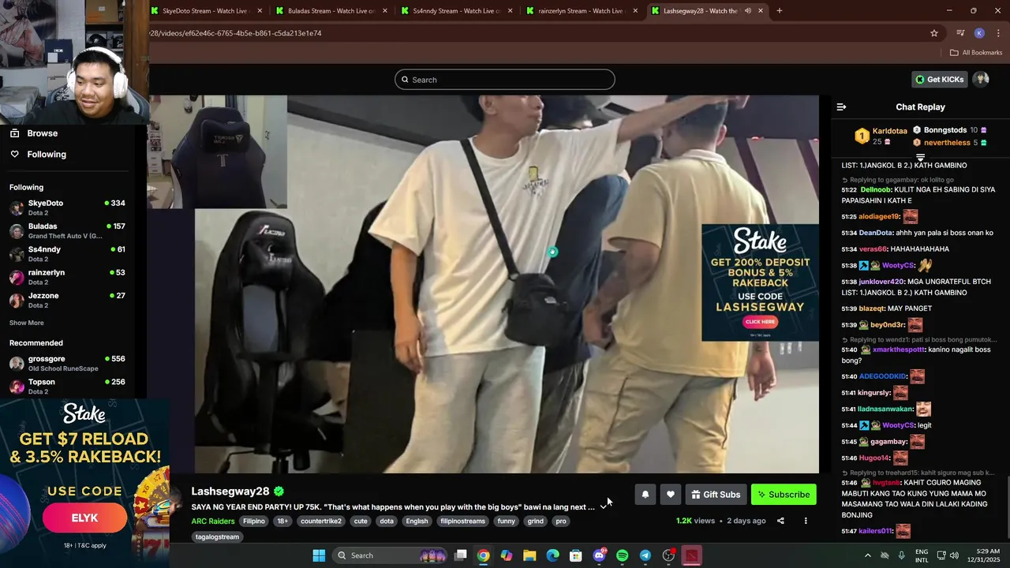
Task: Toggle the notification bell for Lashsegway28
Action: tap(645, 495)
